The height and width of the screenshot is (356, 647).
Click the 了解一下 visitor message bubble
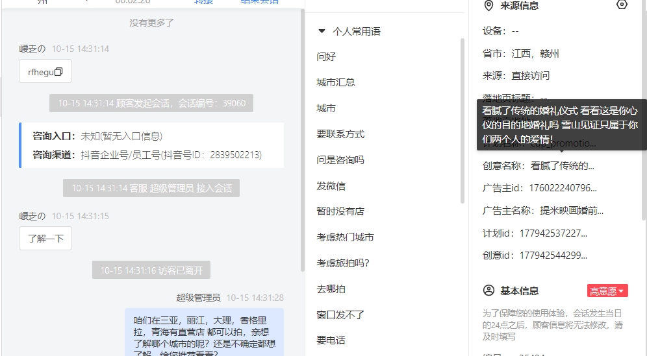point(45,238)
